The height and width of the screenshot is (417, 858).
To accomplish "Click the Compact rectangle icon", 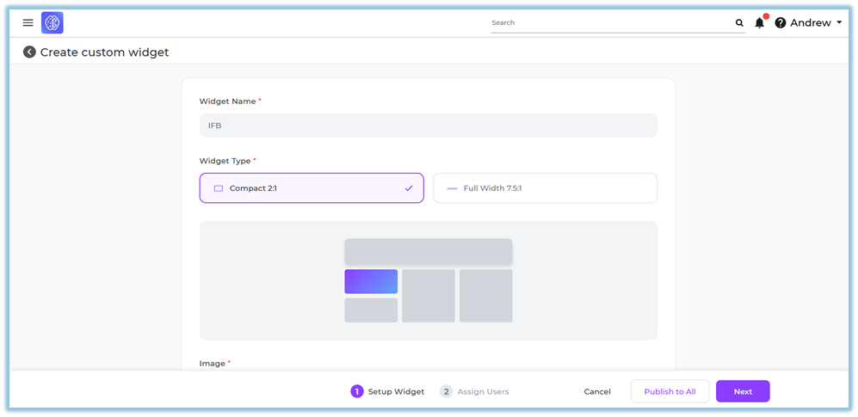I will [219, 188].
